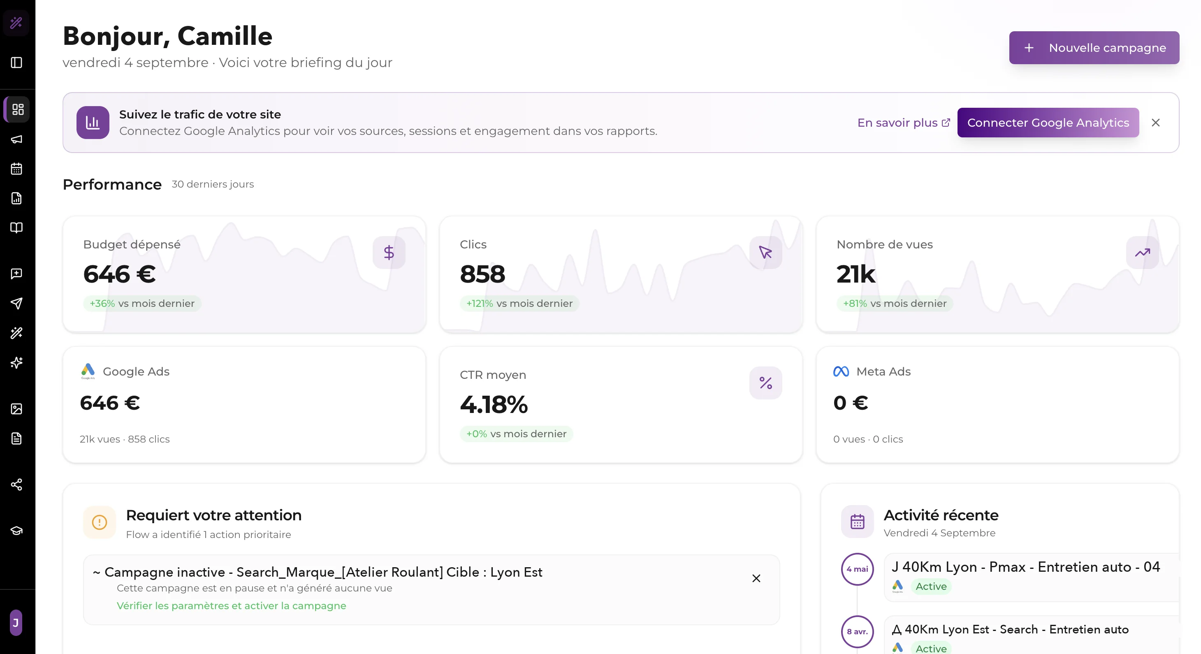The image size is (1201, 654).
Task: Click the calendar icon beside Activité récente
Action: coord(858,522)
